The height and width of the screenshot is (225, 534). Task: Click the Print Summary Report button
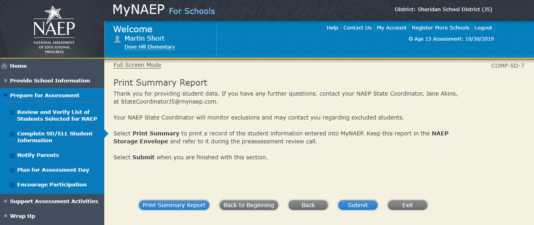click(x=174, y=205)
